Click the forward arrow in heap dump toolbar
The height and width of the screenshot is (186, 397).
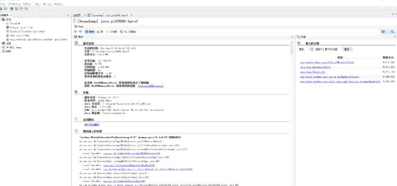tap(80, 32)
